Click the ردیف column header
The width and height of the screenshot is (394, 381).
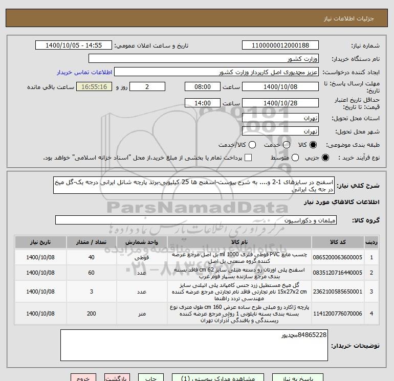(371, 242)
